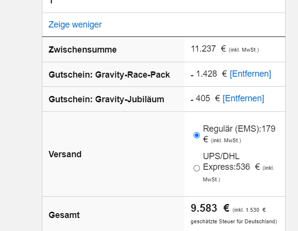This screenshot has width=298, height=231.
Task: Click the Gesamt row heading
Action: coord(64,215)
